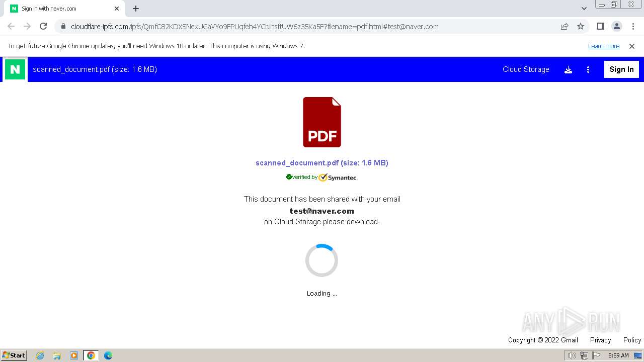Open Windows Explorer folder from taskbar

coord(57,355)
